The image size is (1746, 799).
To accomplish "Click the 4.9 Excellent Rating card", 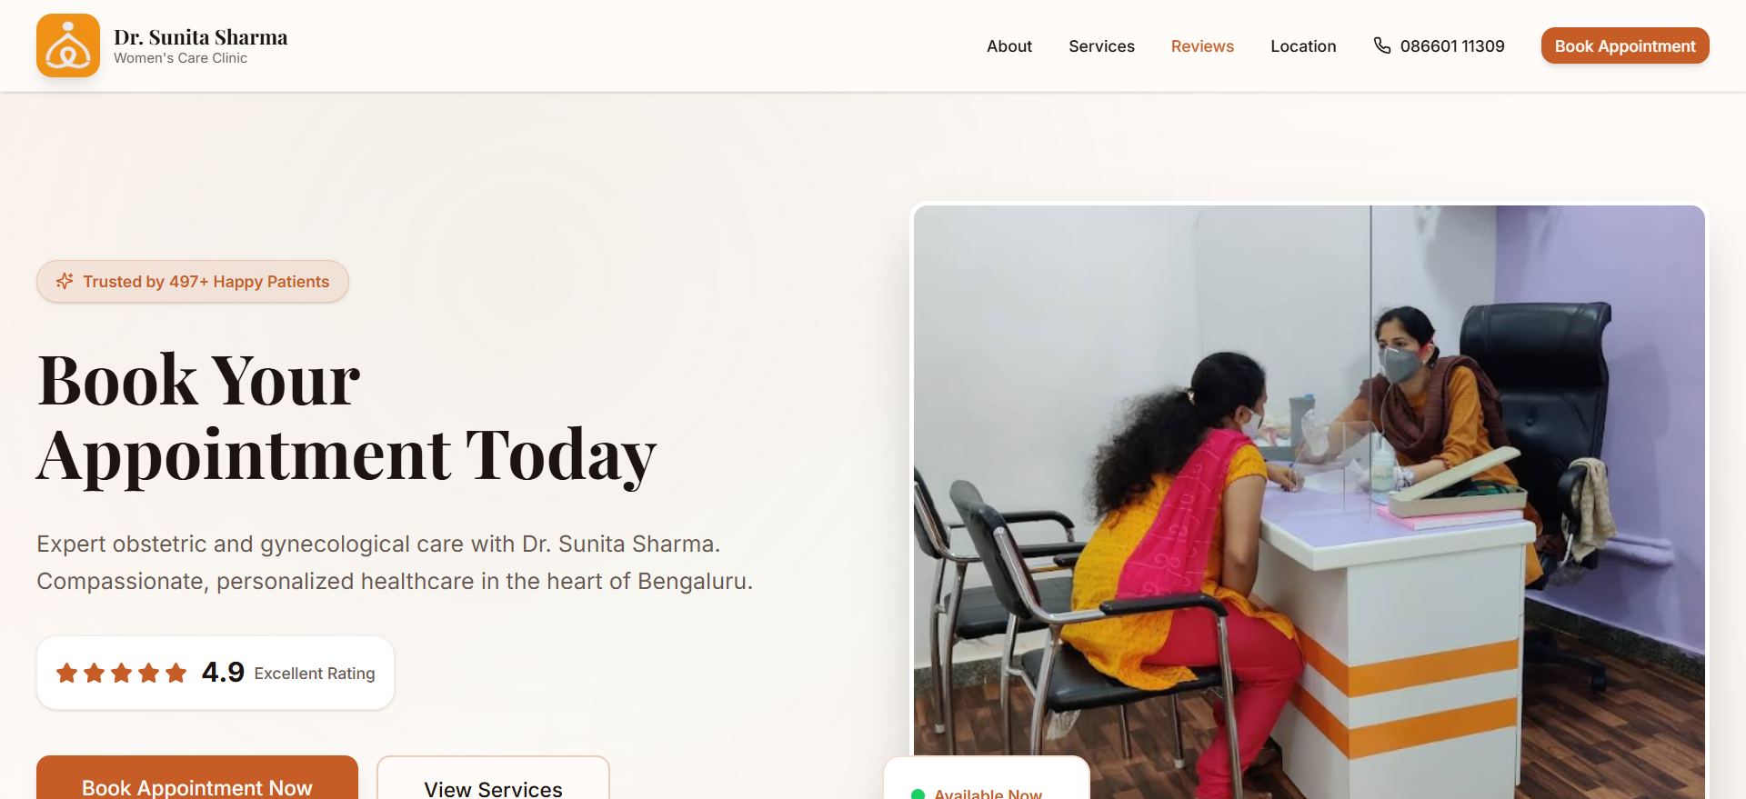I will click(x=216, y=673).
